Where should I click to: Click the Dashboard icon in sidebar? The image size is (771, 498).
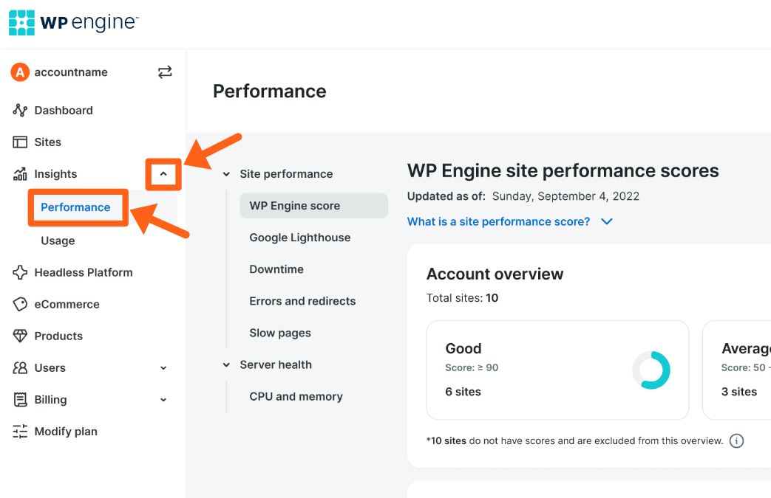[x=20, y=111]
